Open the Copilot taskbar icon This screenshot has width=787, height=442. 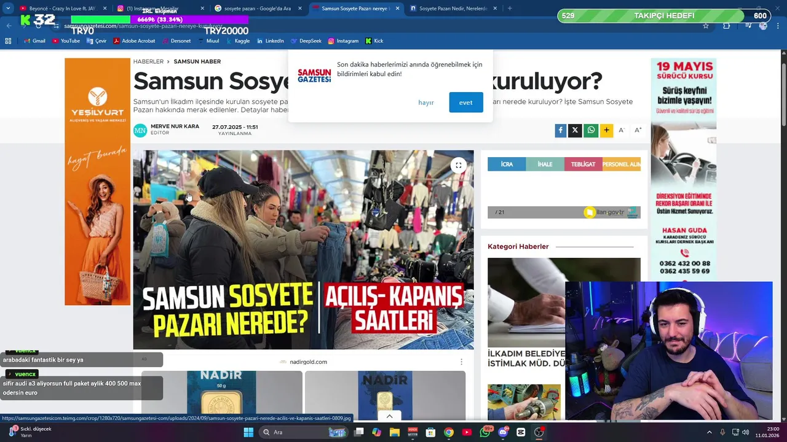point(376,432)
